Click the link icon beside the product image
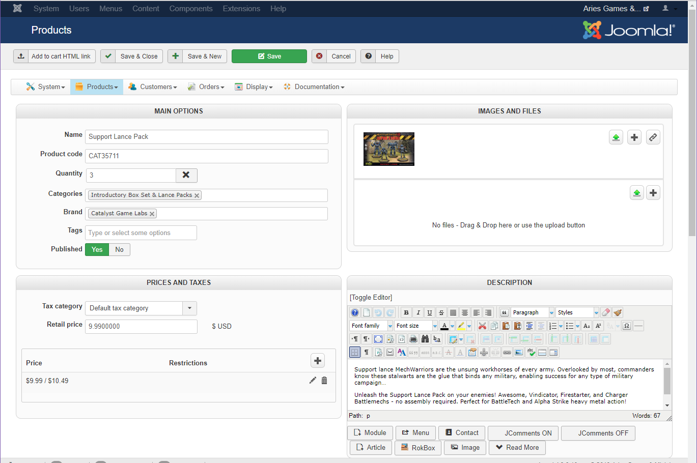 pyautogui.click(x=653, y=137)
